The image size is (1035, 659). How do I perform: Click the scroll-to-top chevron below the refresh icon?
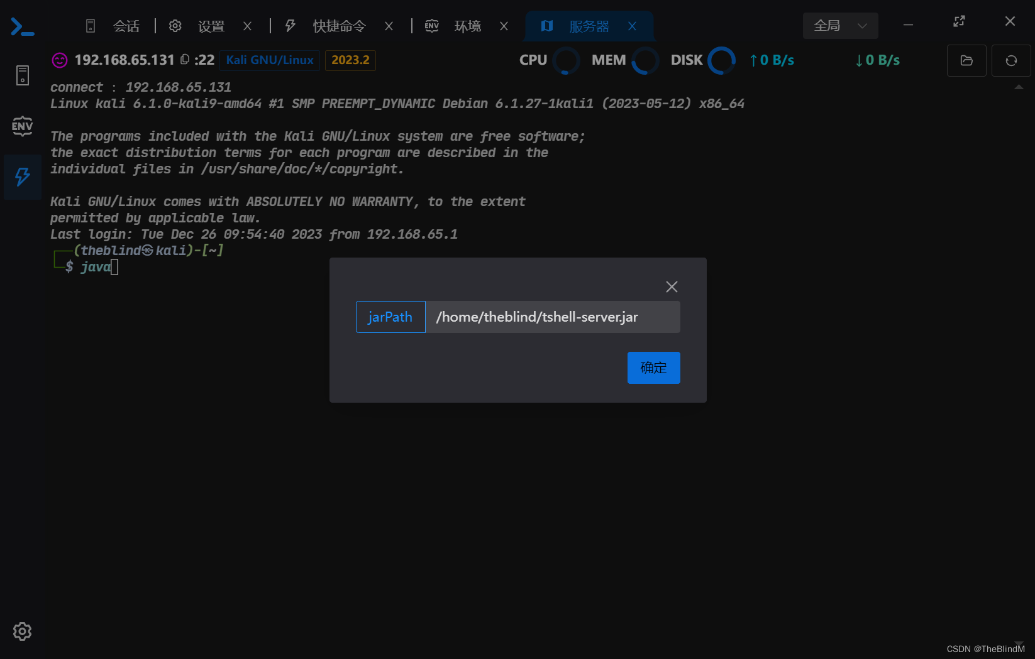[1019, 88]
